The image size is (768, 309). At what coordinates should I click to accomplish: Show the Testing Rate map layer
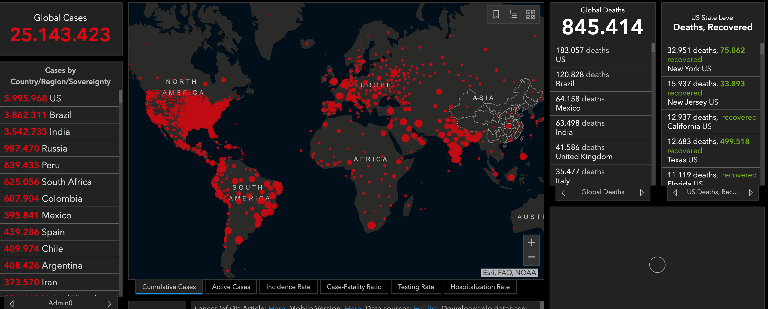416,287
